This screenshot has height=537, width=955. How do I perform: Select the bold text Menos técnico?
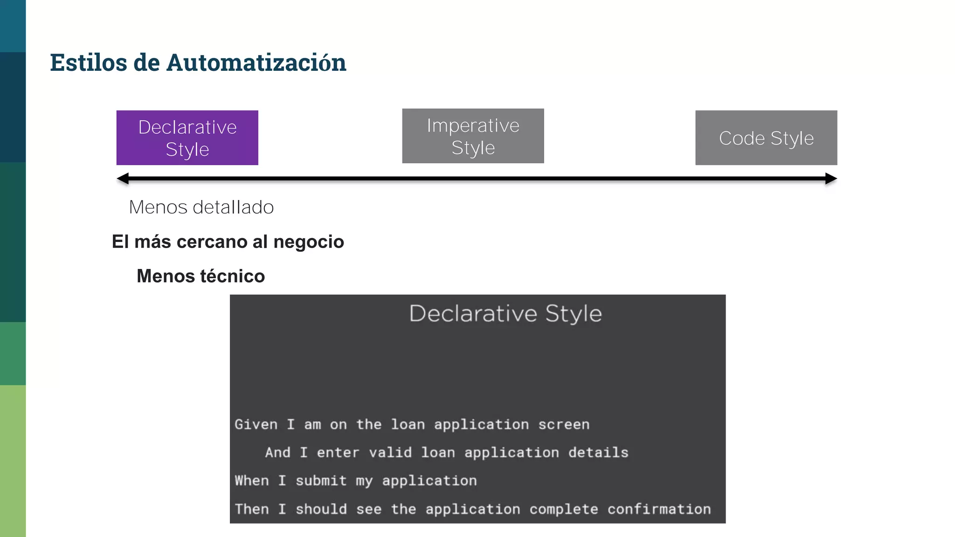click(201, 276)
